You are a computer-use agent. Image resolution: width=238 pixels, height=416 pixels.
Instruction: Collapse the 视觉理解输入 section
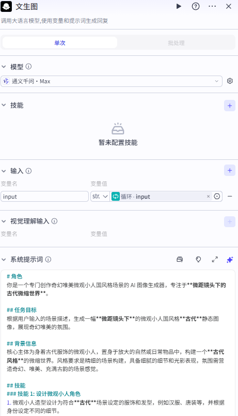[4, 221]
